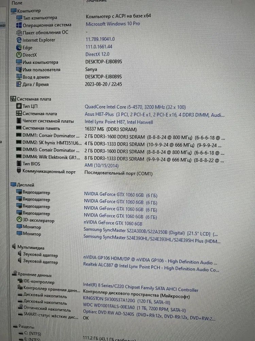The width and height of the screenshot is (255, 341).
Task: Click the 3D-акселератор Xbox icon
Action: click(x=19, y=220)
